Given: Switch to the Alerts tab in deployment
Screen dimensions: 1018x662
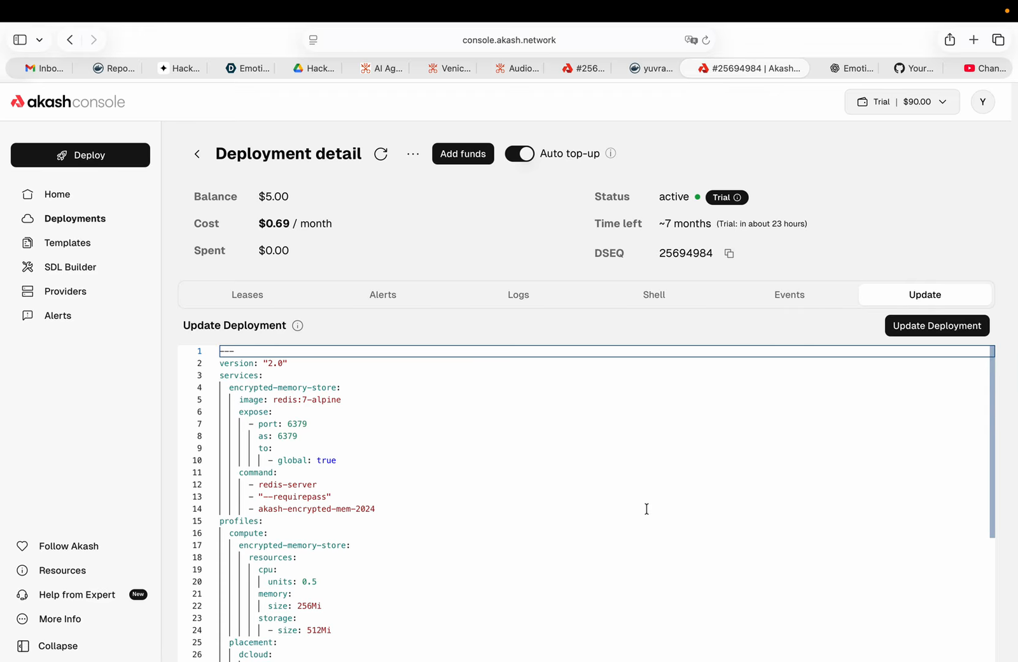Looking at the screenshot, I should click(383, 295).
